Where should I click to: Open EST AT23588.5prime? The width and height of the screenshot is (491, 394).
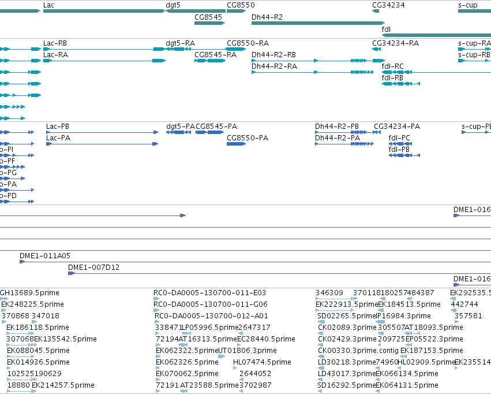[x=209, y=385]
